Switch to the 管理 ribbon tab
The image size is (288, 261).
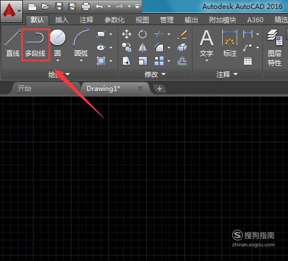[x=167, y=20]
